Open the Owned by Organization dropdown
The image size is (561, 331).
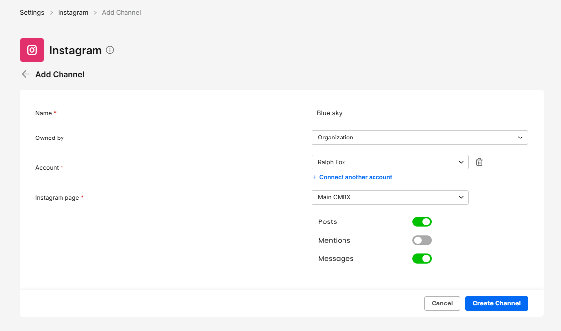pos(419,138)
